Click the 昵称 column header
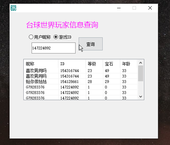The image size is (170, 145). pos(41,64)
